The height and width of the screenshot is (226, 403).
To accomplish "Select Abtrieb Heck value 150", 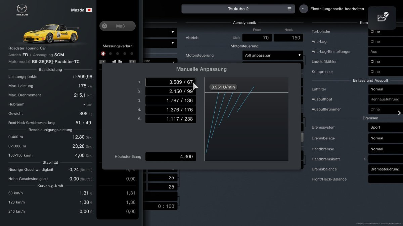I will coord(288,38).
